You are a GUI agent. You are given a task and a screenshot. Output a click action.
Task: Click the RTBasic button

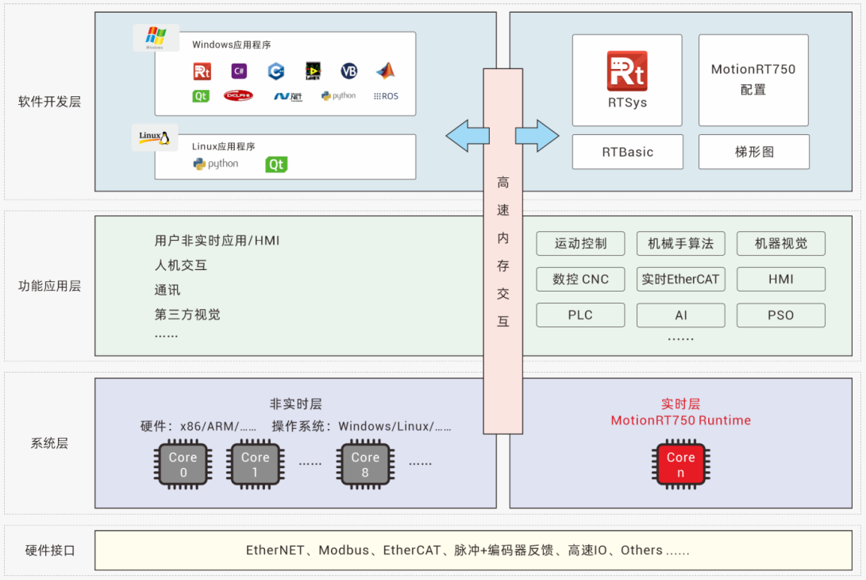(627, 152)
